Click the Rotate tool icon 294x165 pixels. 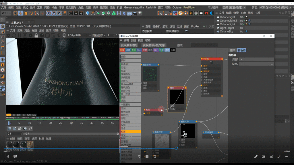31,13
